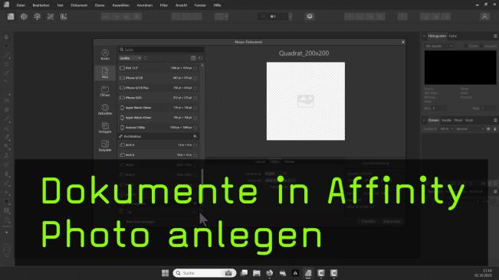Toggle favorite for the iPhone X/XS preset

[x=195, y=98]
